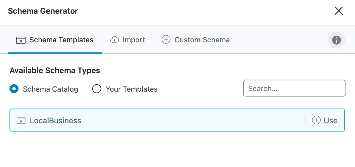
Task: Open the Import tab
Action: click(x=134, y=40)
